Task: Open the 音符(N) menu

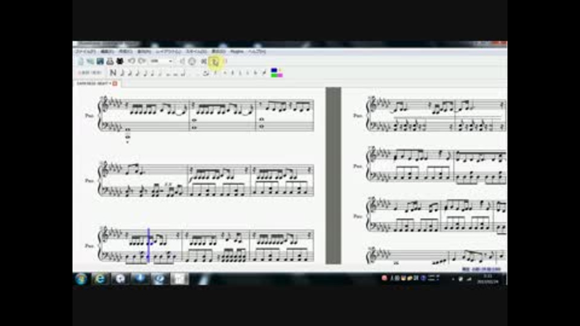Action: point(144,51)
